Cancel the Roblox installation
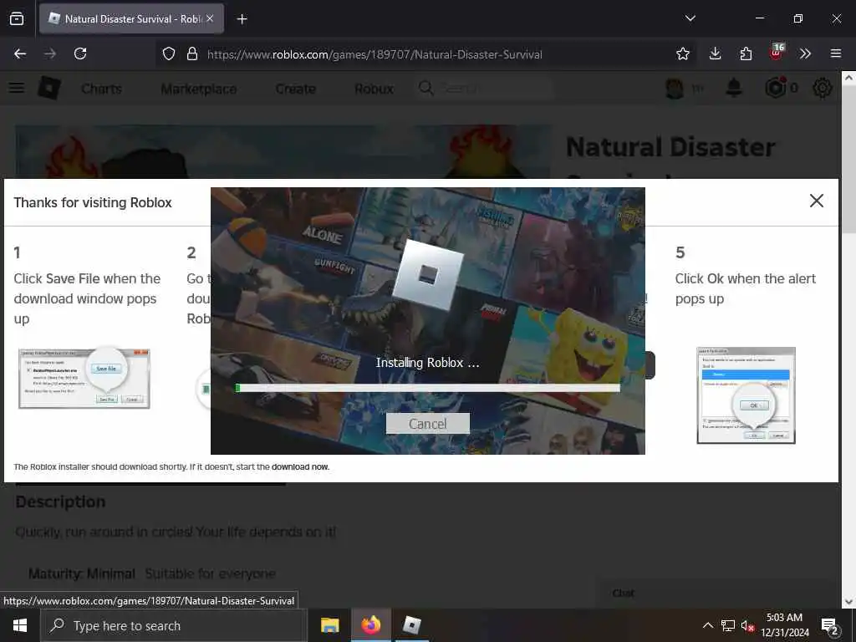 coord(427,424)
